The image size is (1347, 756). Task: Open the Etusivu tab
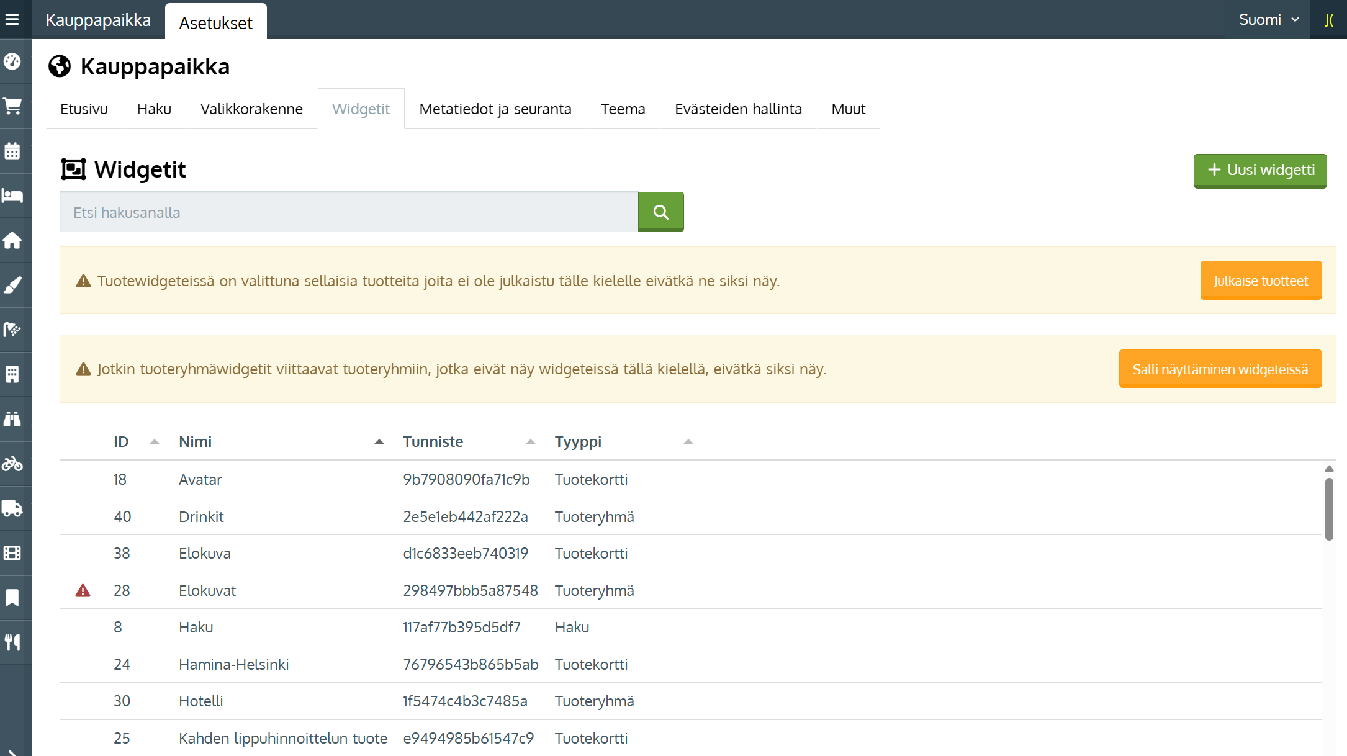(x=84, y=109)
